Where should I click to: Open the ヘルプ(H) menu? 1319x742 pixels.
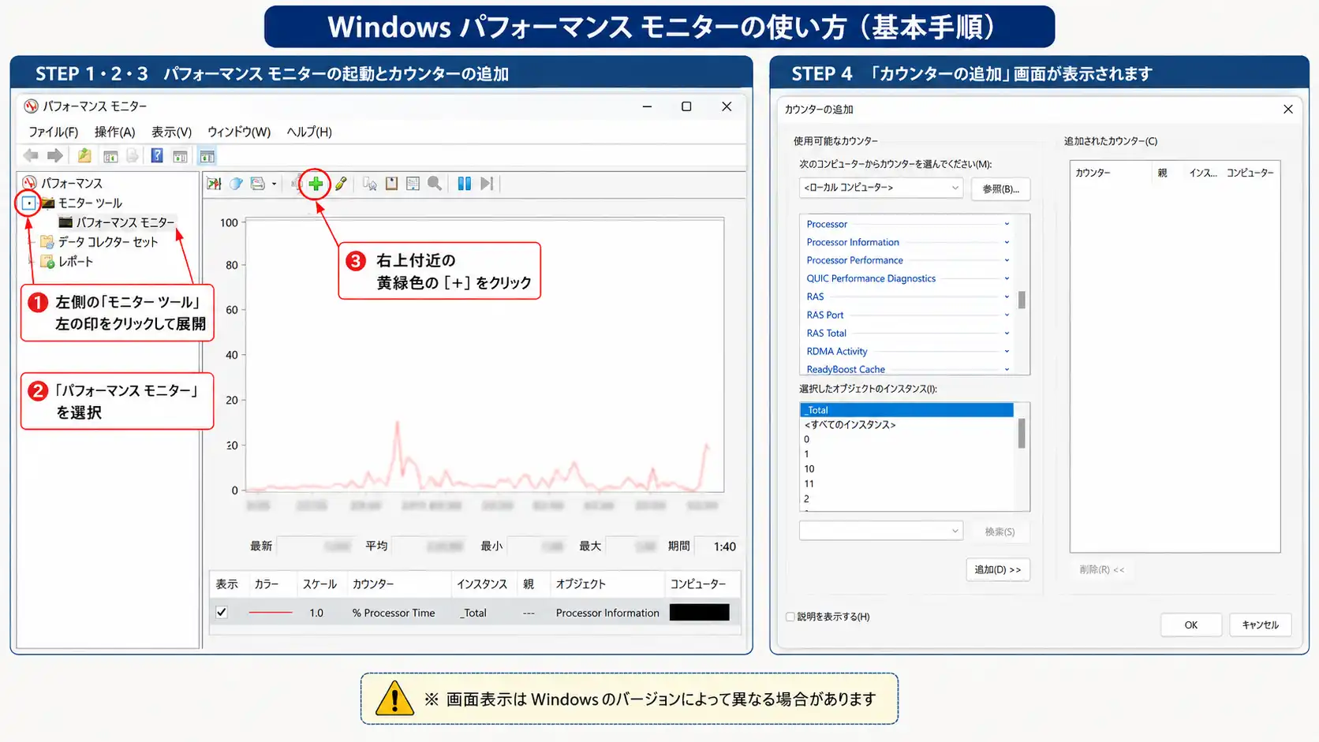pos(309,132)
